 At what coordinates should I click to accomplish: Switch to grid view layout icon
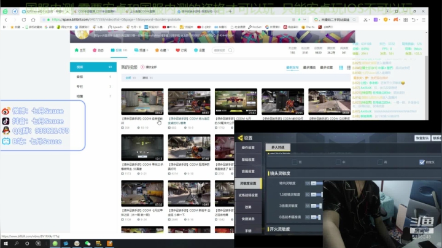click(341, 68)
